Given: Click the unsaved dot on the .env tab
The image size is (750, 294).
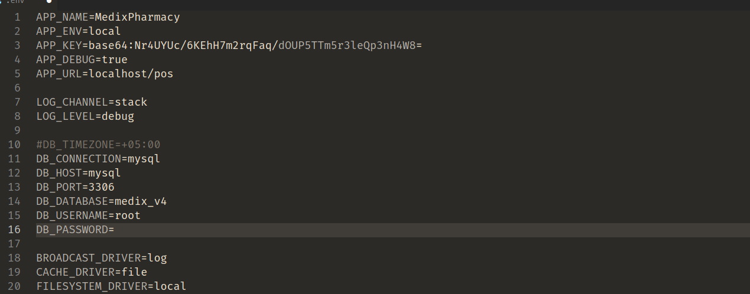Looking at the screenshot, I should (x=50, y=2).
